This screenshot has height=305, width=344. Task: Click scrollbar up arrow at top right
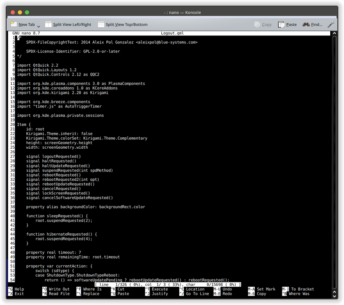[334, 33]
